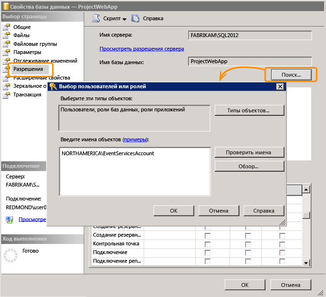The height and width of the screenshot is (297, 326).
Task: Tick first checkbox in Создание резервн... row
Action: click(x=208, y=236)
